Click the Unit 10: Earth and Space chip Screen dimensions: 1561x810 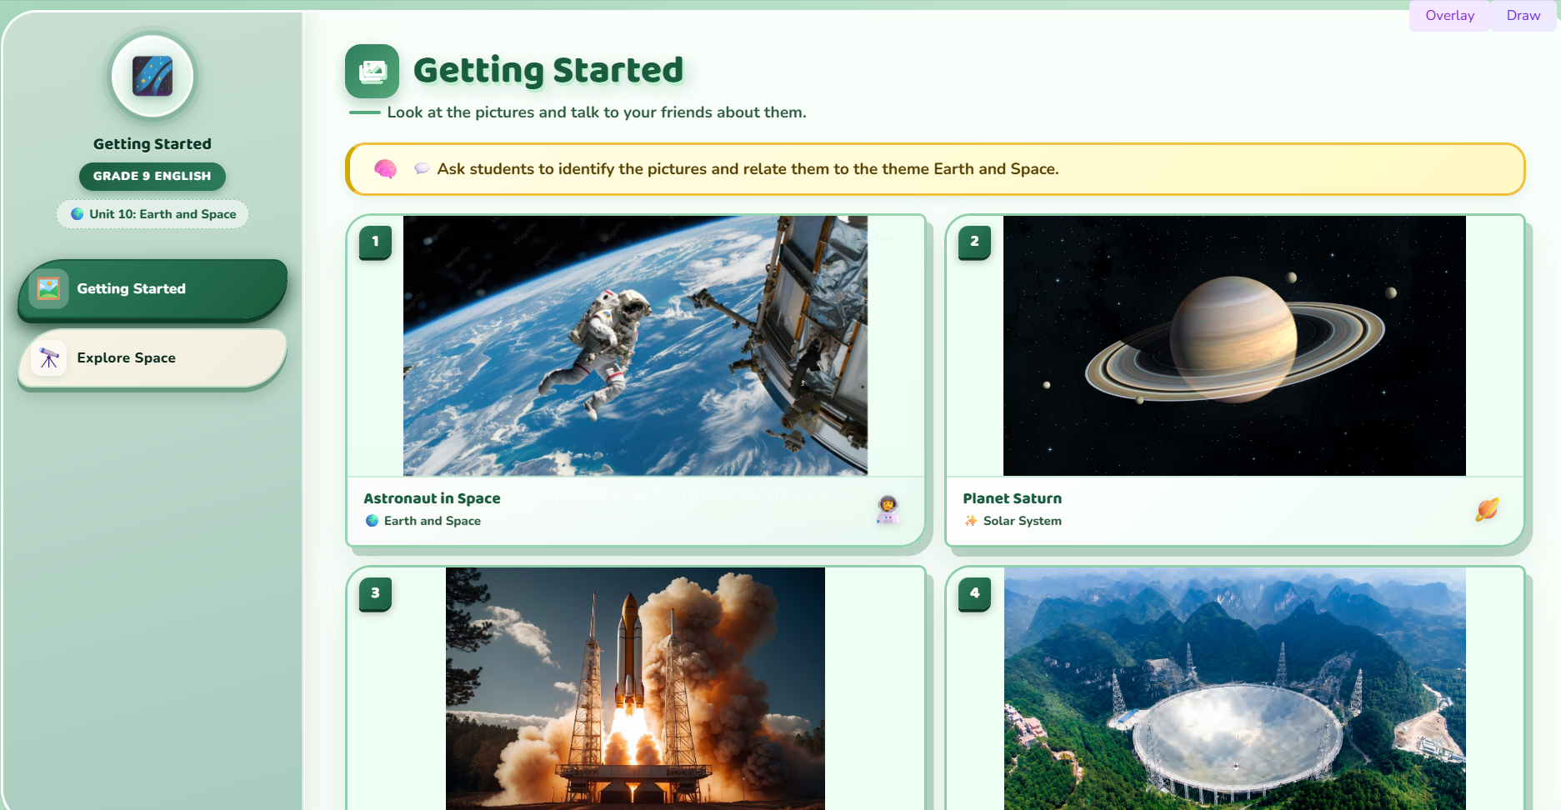(153, 214)
